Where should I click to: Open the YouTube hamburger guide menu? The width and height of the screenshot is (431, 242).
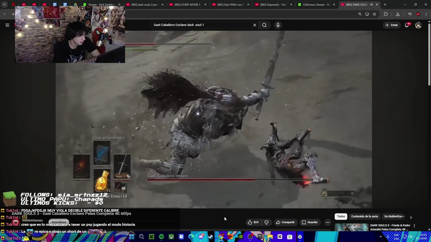pyautogui.click(x=7, y=25)
